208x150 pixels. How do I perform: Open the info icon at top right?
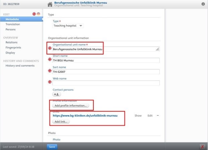point(203,4)
